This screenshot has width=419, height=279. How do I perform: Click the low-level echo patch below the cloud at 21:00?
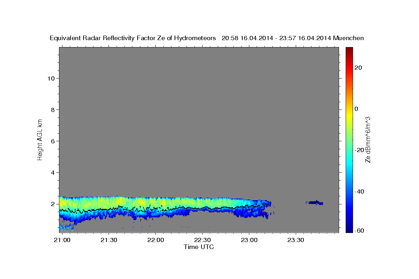click(x=66, y=227)
